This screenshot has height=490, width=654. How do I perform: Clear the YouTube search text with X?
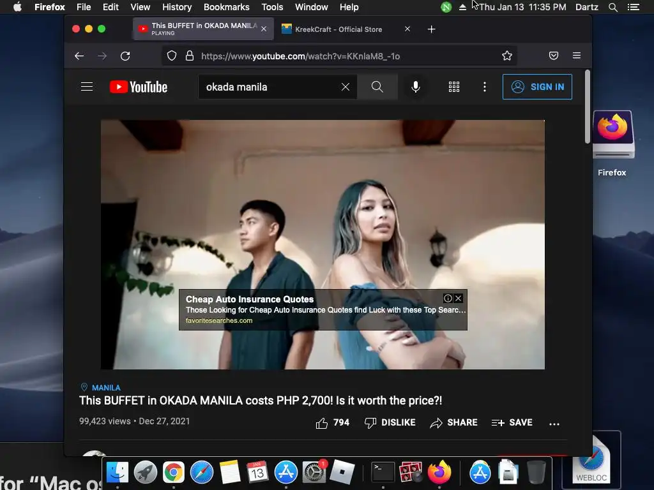pos(346,87)
